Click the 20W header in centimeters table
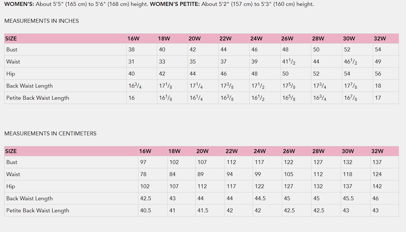Screen dimensions: 406x232 (202, 151)
